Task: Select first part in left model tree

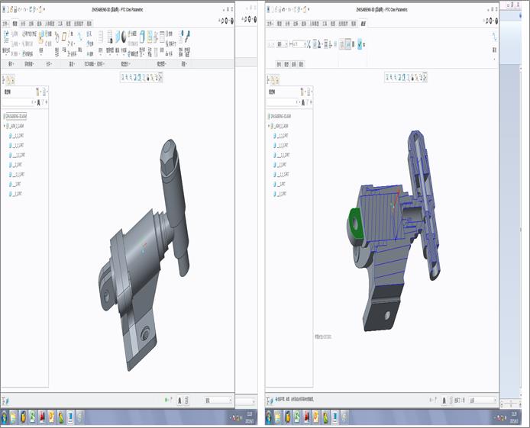Action: pos(18,136)
